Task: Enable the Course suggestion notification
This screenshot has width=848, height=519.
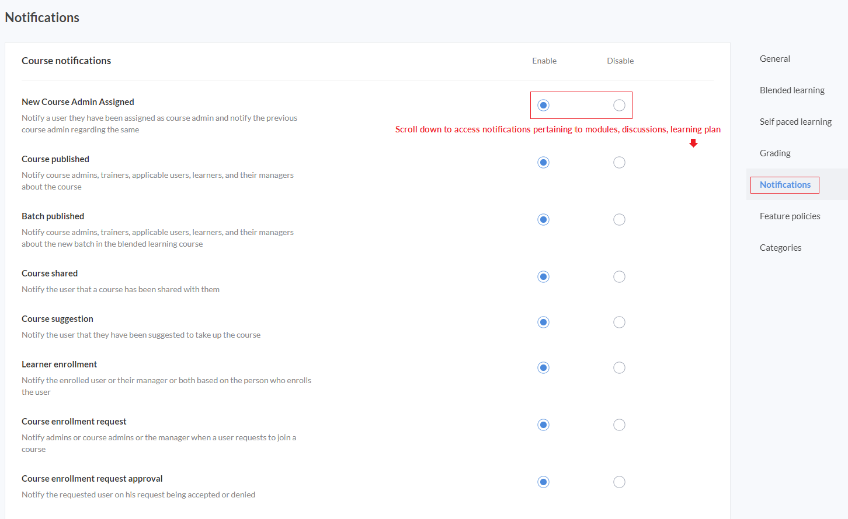Action: tap(543, 322)
